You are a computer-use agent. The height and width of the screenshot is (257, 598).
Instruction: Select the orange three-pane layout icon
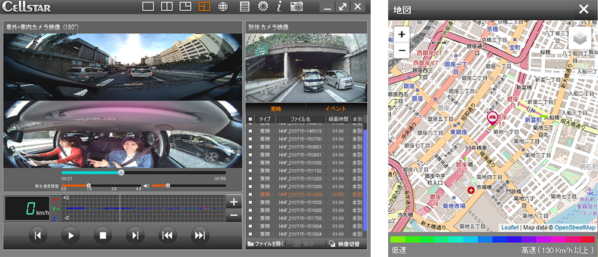point(205,7)
